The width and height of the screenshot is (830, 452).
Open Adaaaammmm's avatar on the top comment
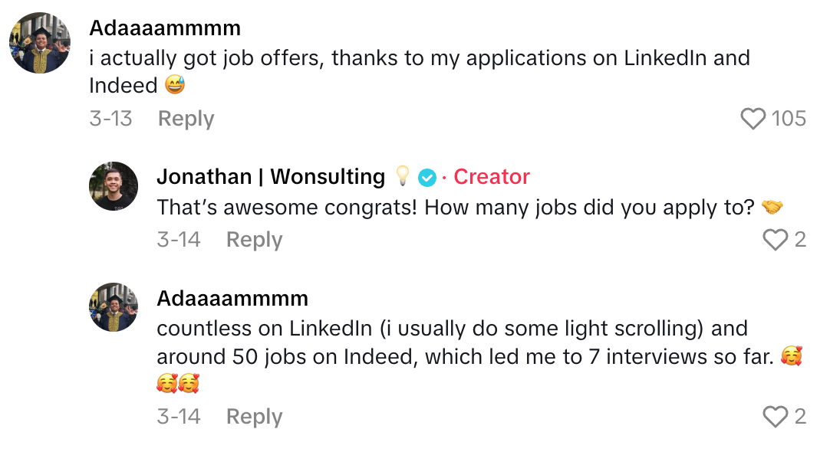tap(40, 43)
